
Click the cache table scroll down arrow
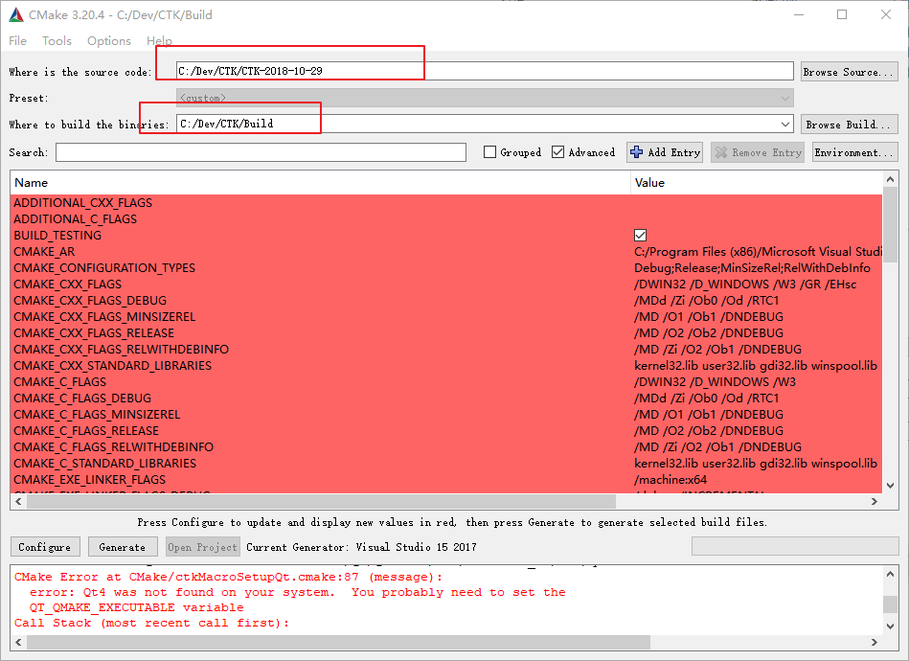(891, 486)
